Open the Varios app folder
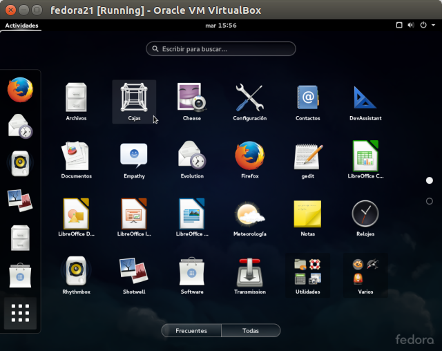This screenshot has width=442, height=351. (365, 275)
